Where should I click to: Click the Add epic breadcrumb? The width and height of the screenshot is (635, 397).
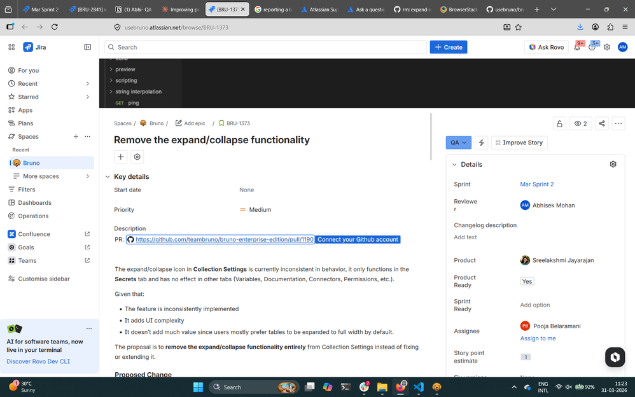190,123
